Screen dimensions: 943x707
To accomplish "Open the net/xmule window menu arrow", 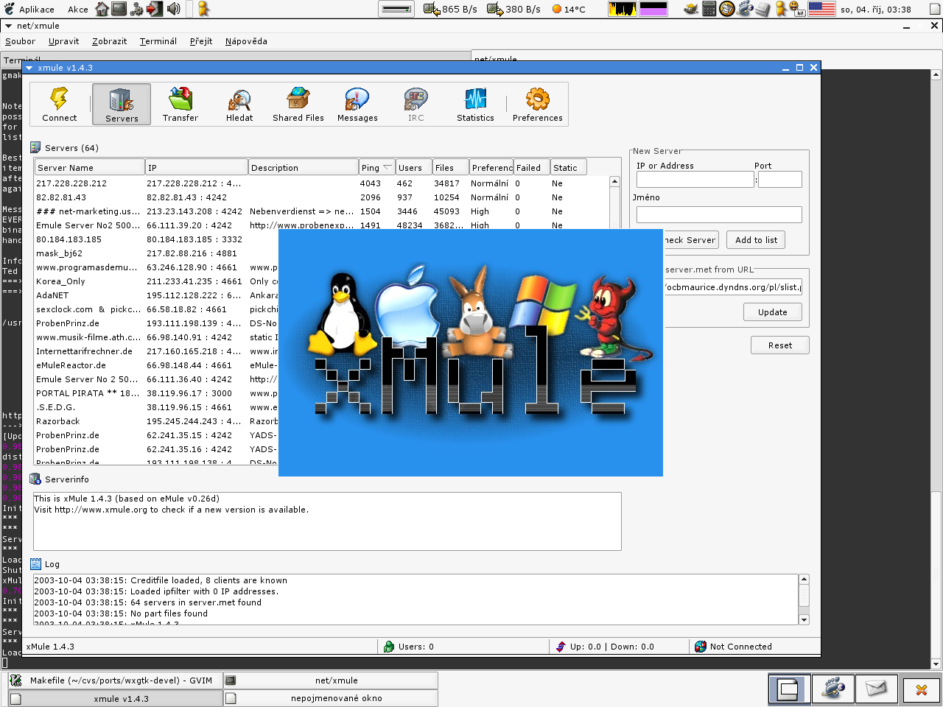I will 8,26.
